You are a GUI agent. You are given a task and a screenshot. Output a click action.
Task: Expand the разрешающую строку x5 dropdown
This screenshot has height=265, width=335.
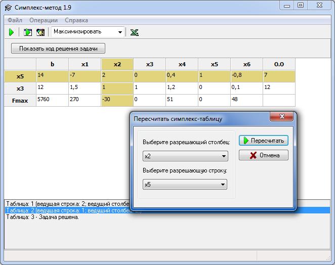tap(185, 184)
